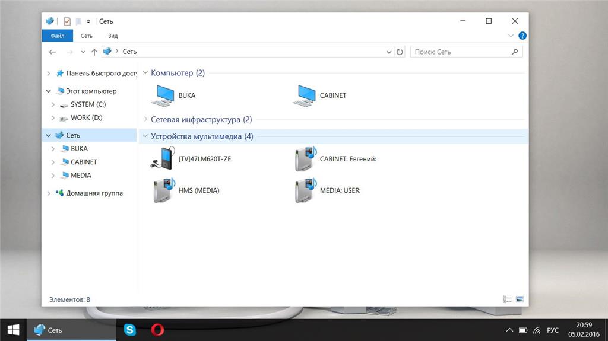Image resolution: width=608 pixels, height=341 pixels.
Task: Click the search magnifier icon
Action: [x=515, y=52]
